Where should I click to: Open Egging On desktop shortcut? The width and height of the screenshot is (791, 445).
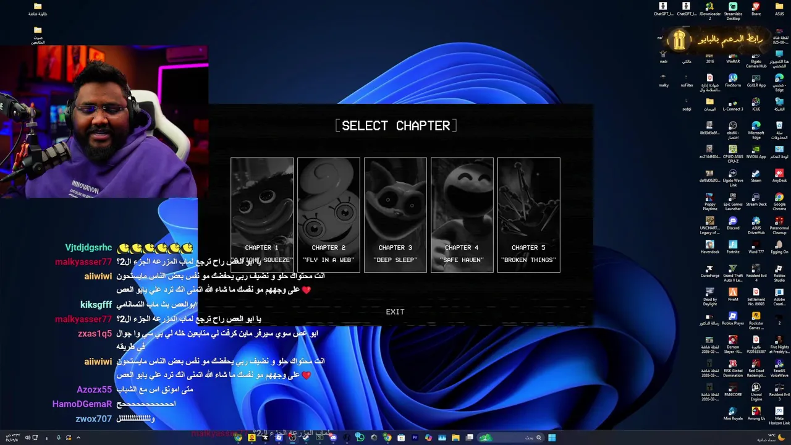[x=779, y=247]
